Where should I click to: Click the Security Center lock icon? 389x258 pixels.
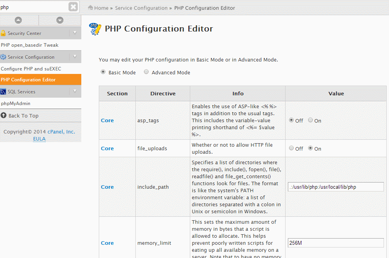[x=3, y=33]
